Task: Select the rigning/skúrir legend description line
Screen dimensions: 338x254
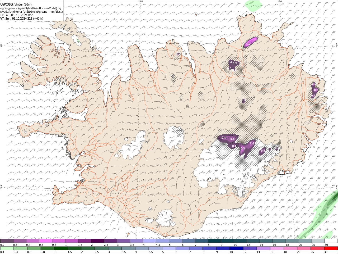Action: click(31, 8)
